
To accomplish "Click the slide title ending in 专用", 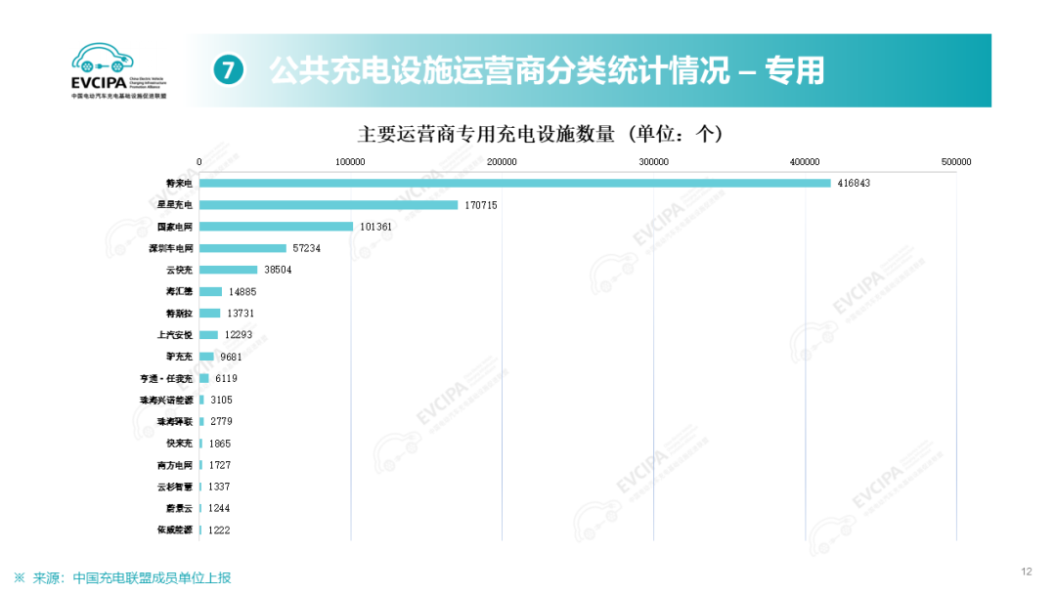I will click(547, 70).
